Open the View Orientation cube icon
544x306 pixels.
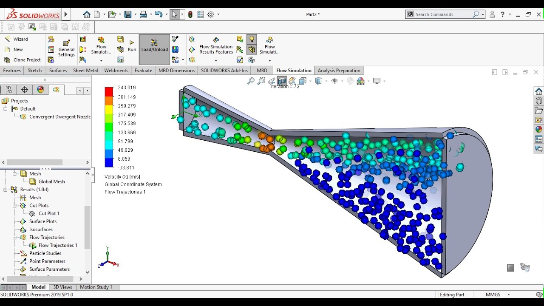[x=303, y=81]
